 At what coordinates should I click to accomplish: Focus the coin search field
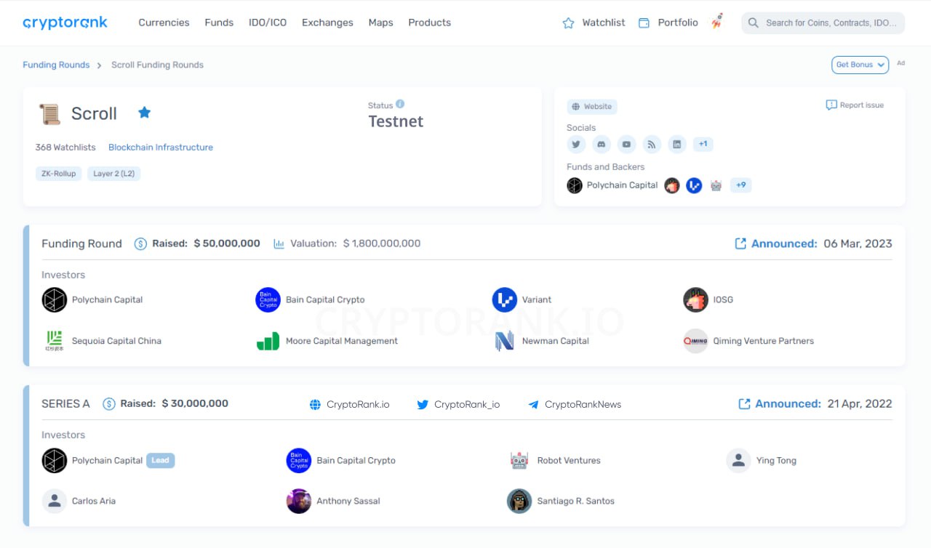pyautogui.click(x=823, y=23)
